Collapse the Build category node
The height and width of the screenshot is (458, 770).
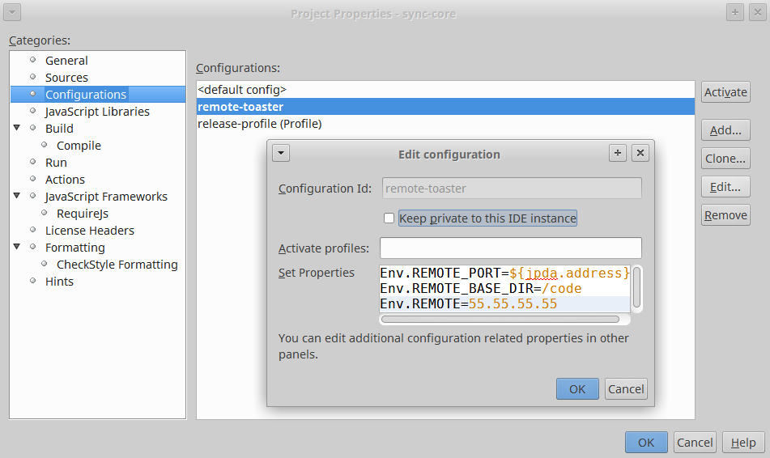pyautogui.click(x=17, y=128)
